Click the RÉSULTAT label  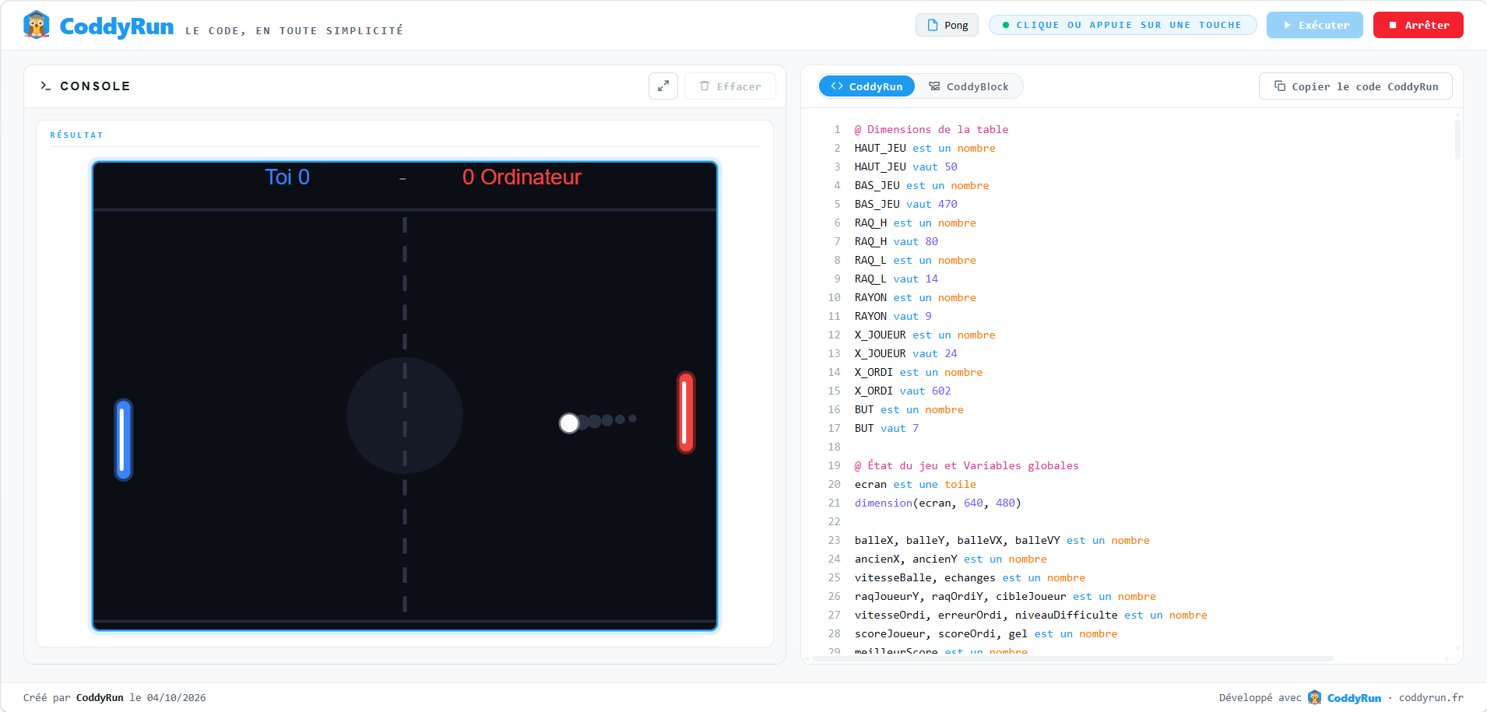(x=76, y=135)
